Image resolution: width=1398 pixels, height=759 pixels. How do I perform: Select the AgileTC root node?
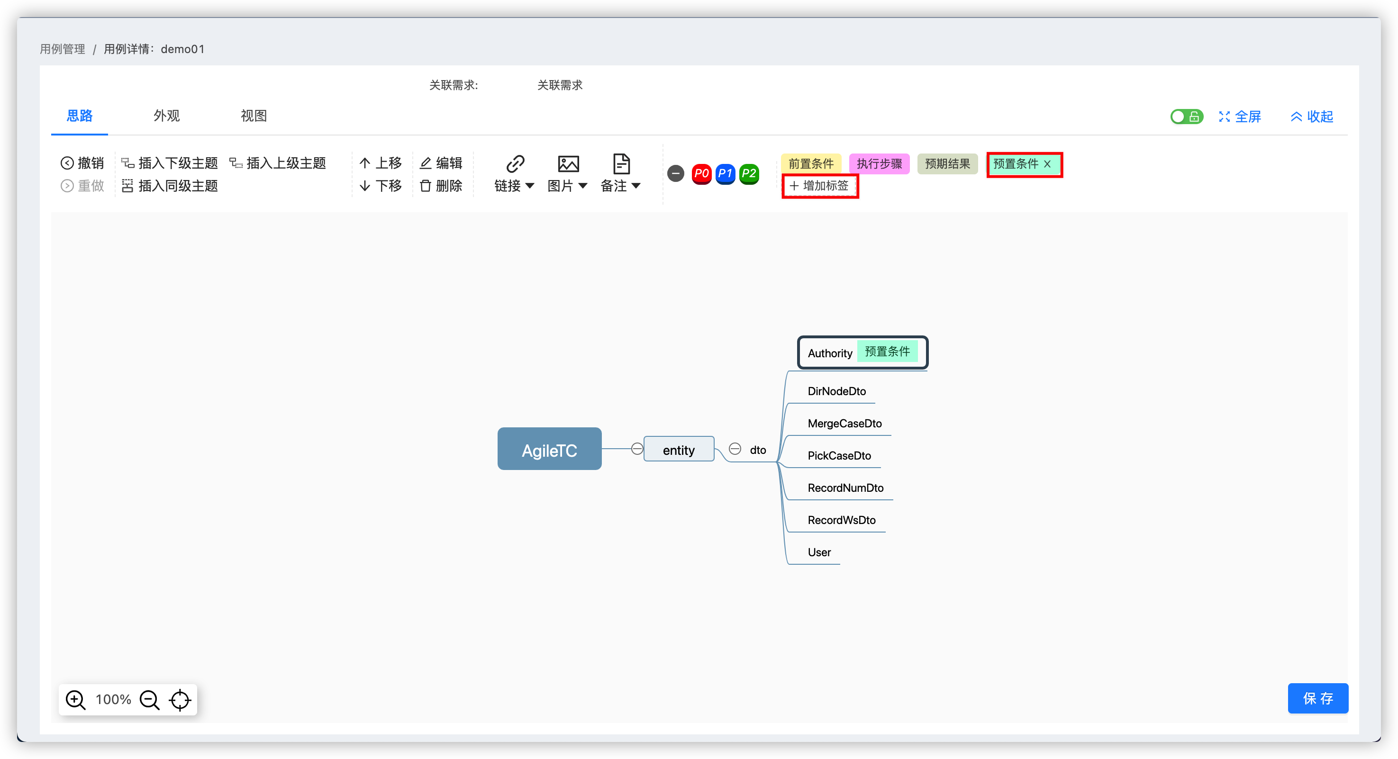point(549,449)
